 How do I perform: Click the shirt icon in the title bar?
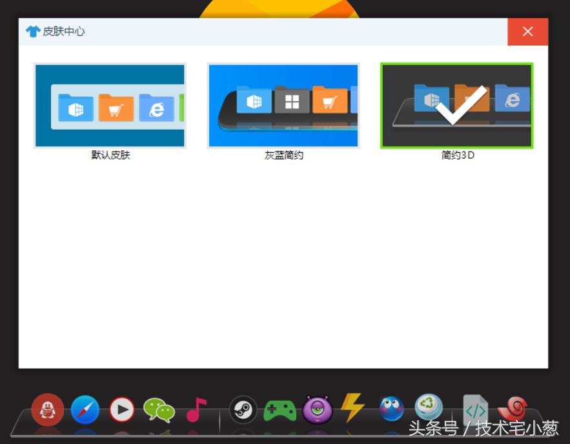(x=32, y=31)
